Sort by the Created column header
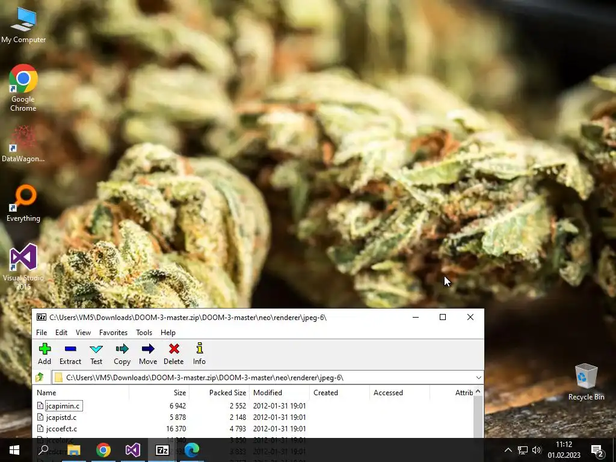The height and width of the screenshot is (462, 616). tap(340, 392)
